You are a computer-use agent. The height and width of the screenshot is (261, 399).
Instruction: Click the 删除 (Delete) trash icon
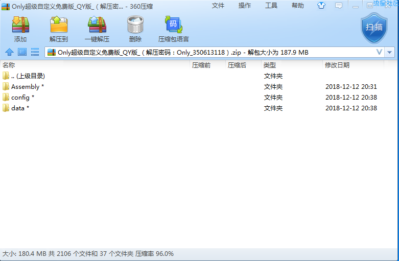click(135, 25)
